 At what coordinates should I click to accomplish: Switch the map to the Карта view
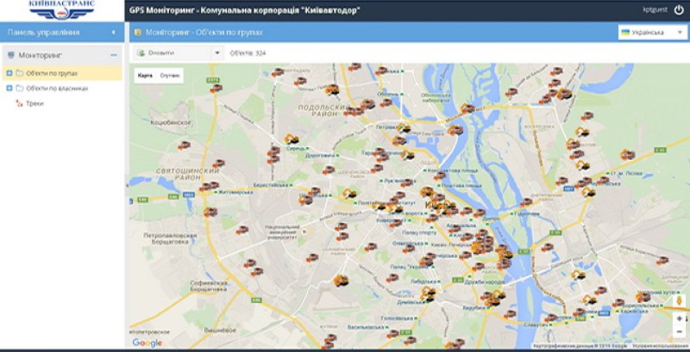145,76
